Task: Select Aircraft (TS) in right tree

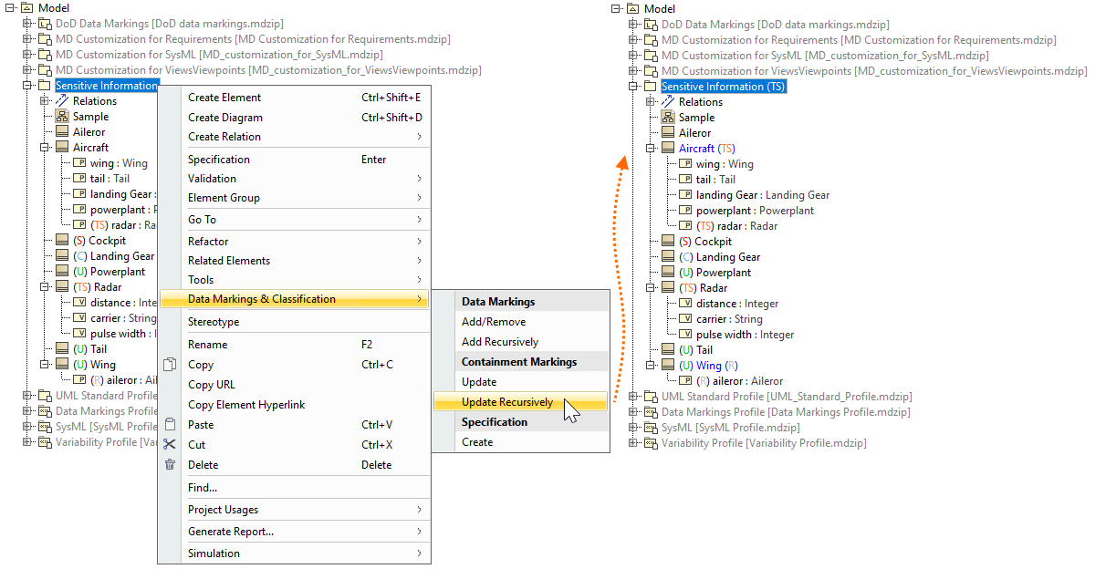Action: (706, 149)
